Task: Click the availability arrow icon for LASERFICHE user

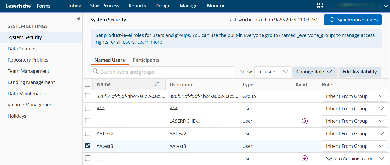Action: 305,121
